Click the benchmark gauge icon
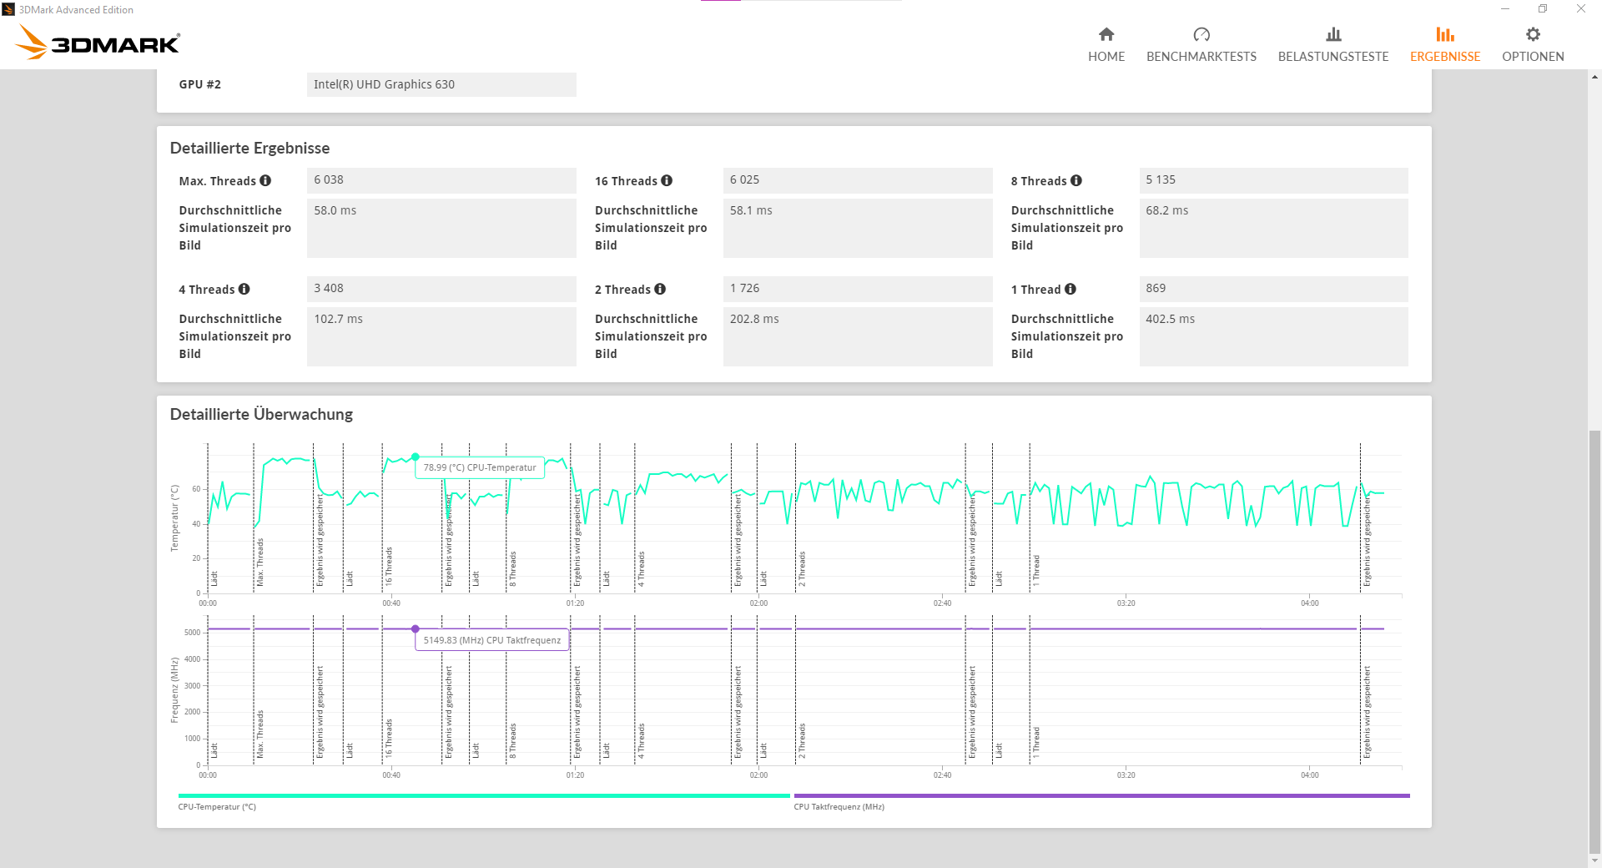The height and width of the screenshot is (868, 1602). point(1201,34)
